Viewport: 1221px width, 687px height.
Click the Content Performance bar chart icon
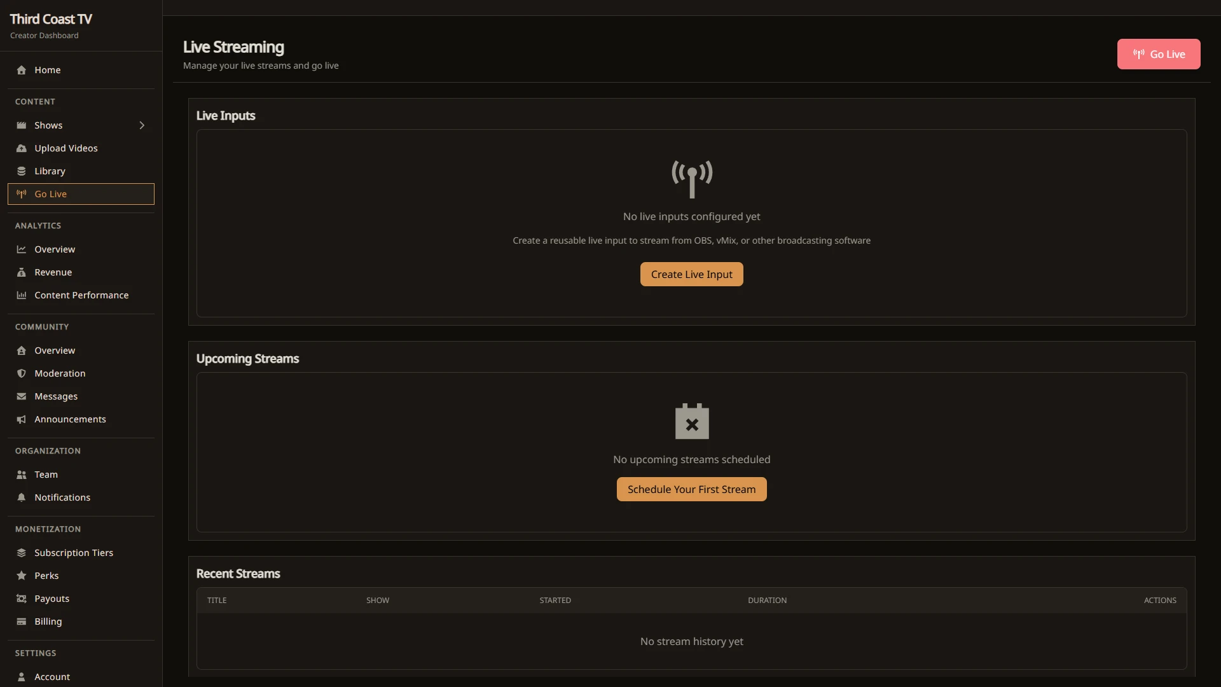tap(22, 295)
